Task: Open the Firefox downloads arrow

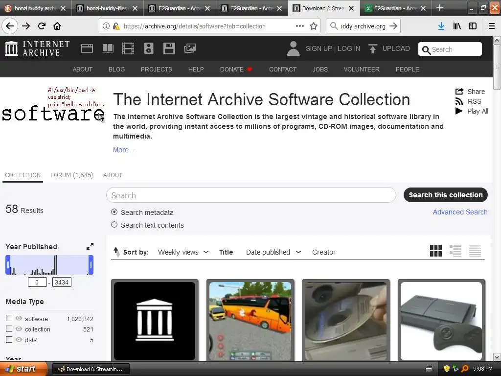Action: [x=441, y=26]
